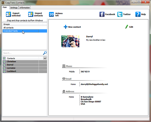Click the Edit label

point(131,27)
